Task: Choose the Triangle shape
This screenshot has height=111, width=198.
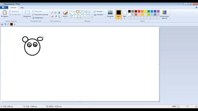Action: [89, 12]
